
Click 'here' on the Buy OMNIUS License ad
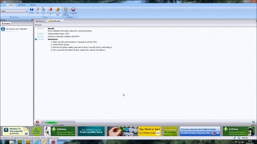(158, 133)
